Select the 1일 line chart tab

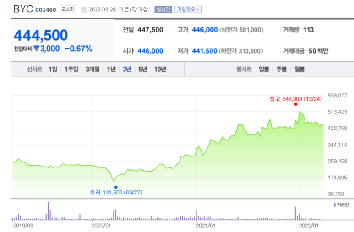(53, 69)
